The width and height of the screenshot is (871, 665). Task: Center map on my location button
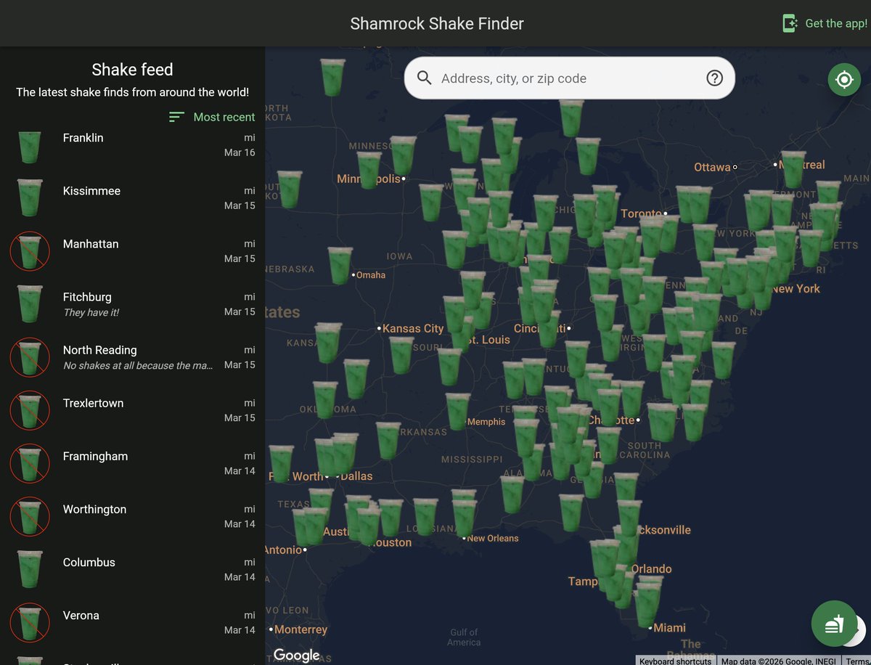coord(844,79)
